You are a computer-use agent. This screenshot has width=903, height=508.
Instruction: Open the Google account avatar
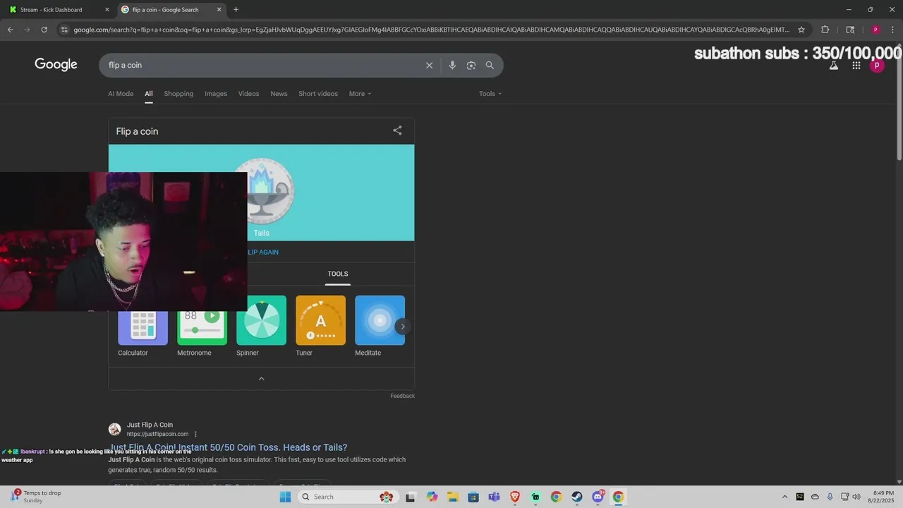click(877, 66)
